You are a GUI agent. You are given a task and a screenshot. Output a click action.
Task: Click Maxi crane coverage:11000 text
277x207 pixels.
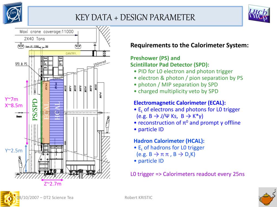[47, 32]
